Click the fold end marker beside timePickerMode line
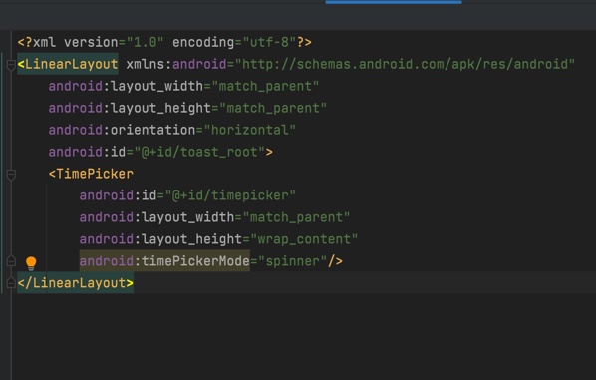The height and width of the screenshot is (380, 596). [11, 261]
